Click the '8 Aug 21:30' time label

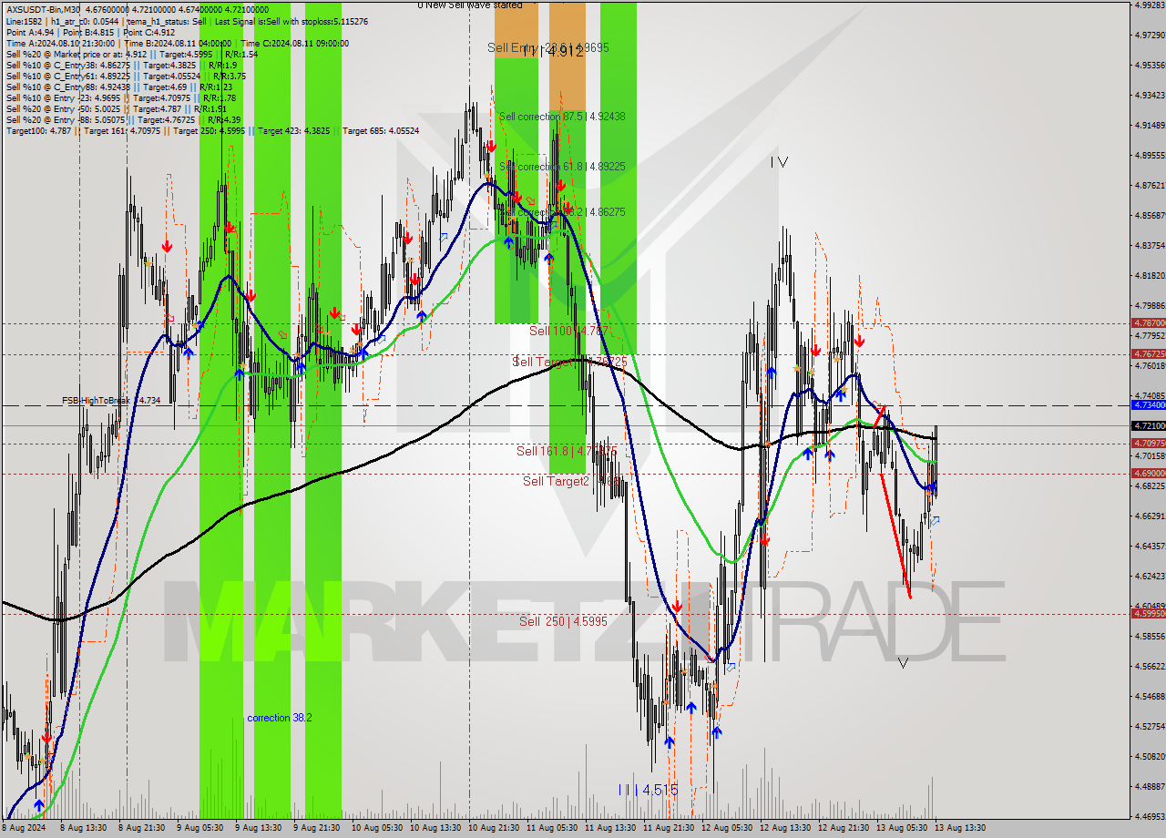click(x=140, y=829)
